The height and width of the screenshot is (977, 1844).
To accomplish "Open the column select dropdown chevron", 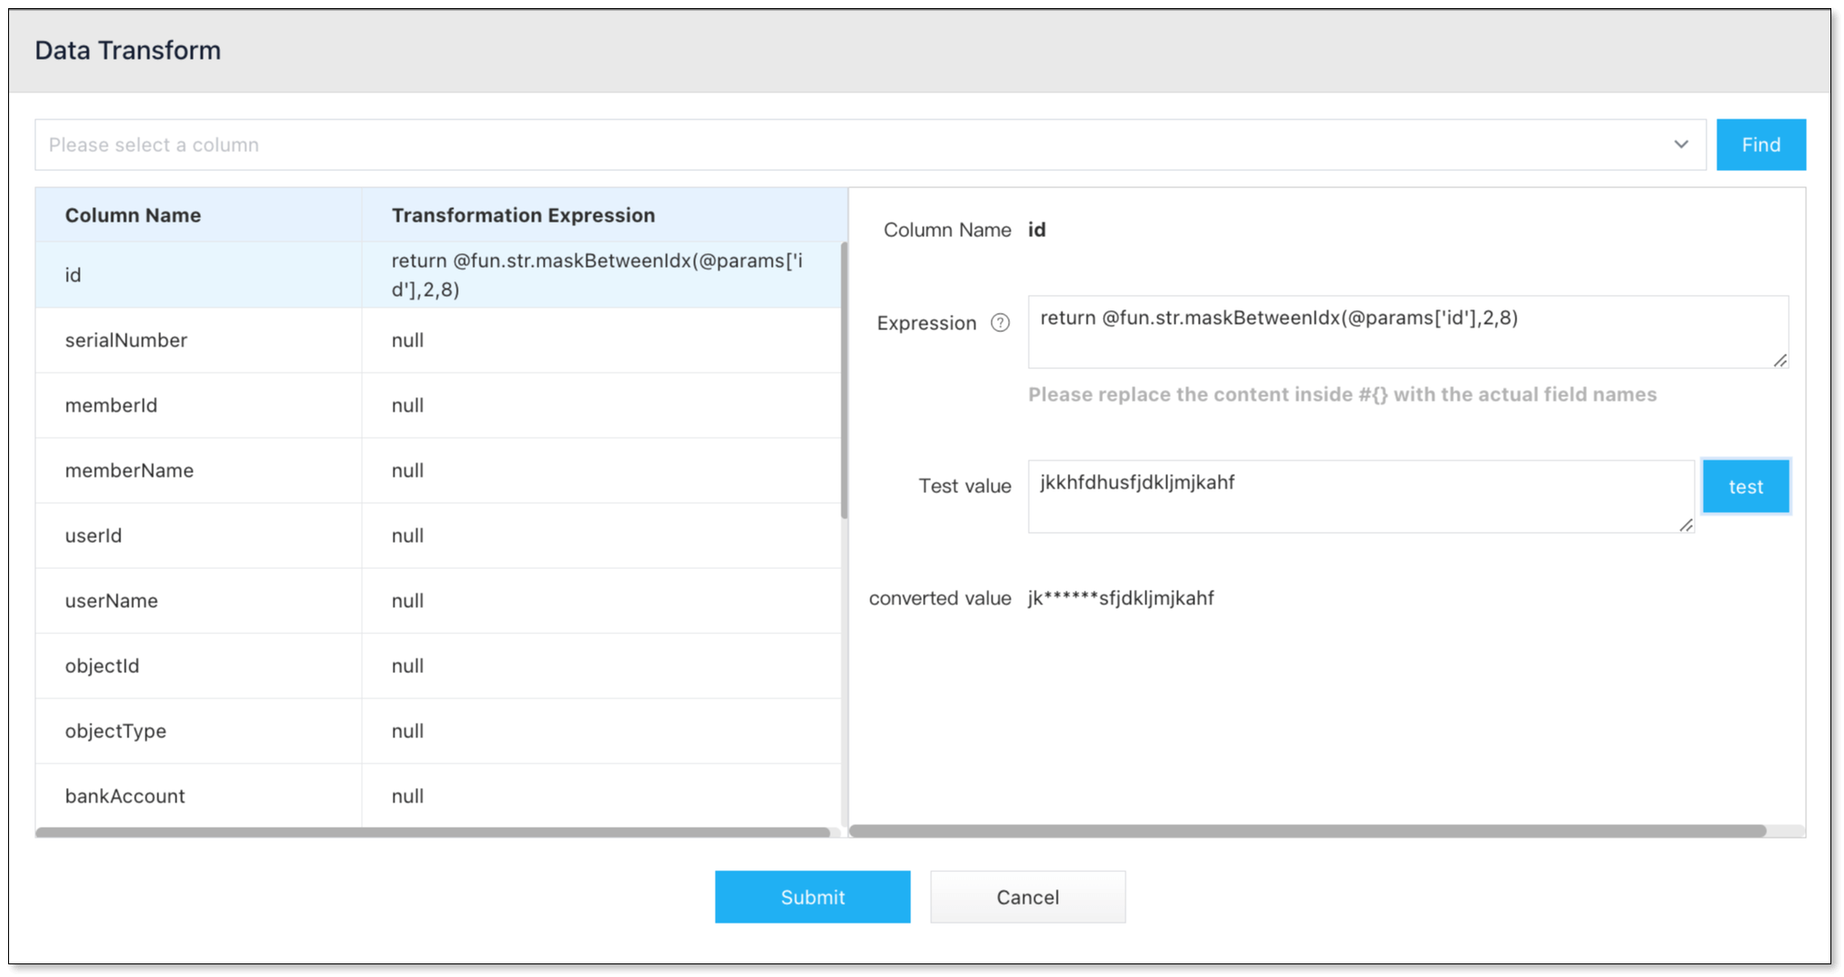I will pos(1680,145).
